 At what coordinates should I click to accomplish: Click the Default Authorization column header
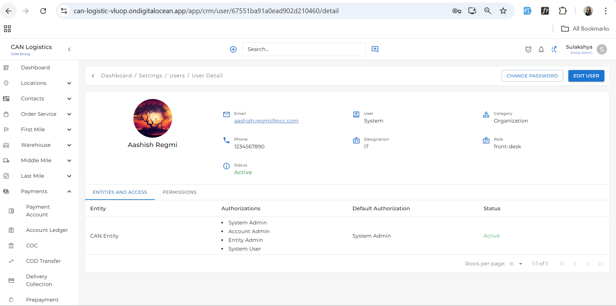381,209
